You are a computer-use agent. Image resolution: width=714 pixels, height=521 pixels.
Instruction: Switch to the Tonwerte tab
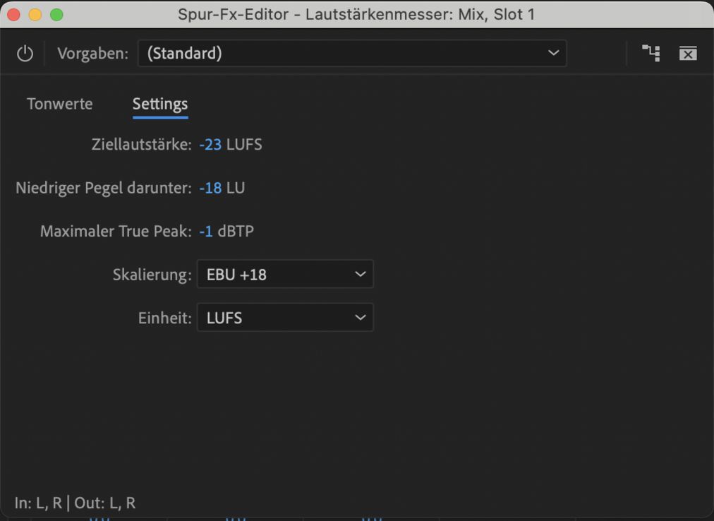pyautogui.click(x=59, y=104)
